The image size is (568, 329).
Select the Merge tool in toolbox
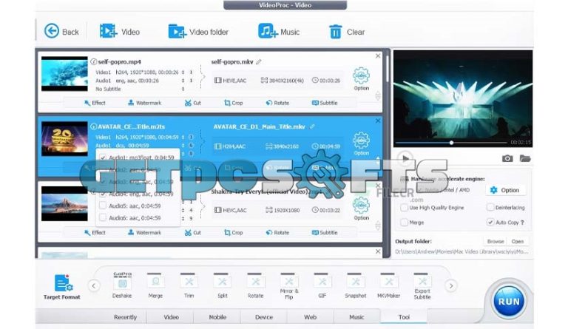click(155, 285)
